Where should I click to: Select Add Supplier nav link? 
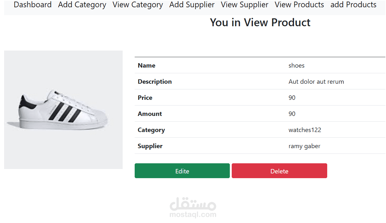tap(192, 5)
